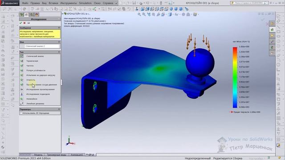Click the von Mises color legend bar
285x160 pixels.
(235, 77)
